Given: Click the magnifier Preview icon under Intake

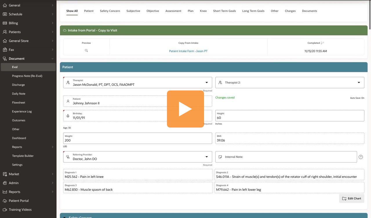Looking at the screenshot, I should (x=86, y=50).
